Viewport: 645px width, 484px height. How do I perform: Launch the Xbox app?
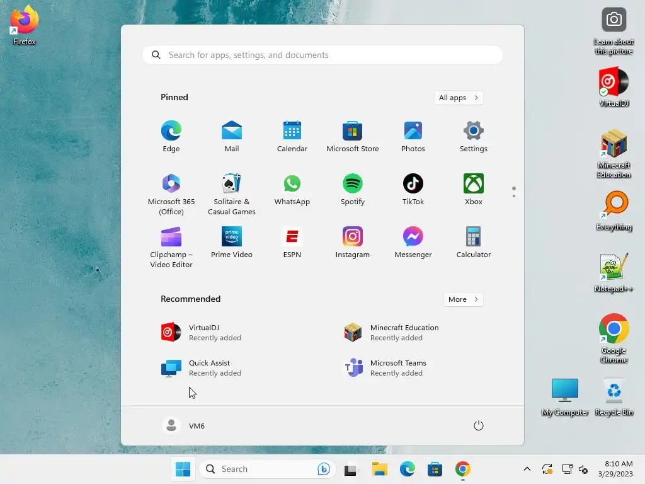click(x=474, y=189)
